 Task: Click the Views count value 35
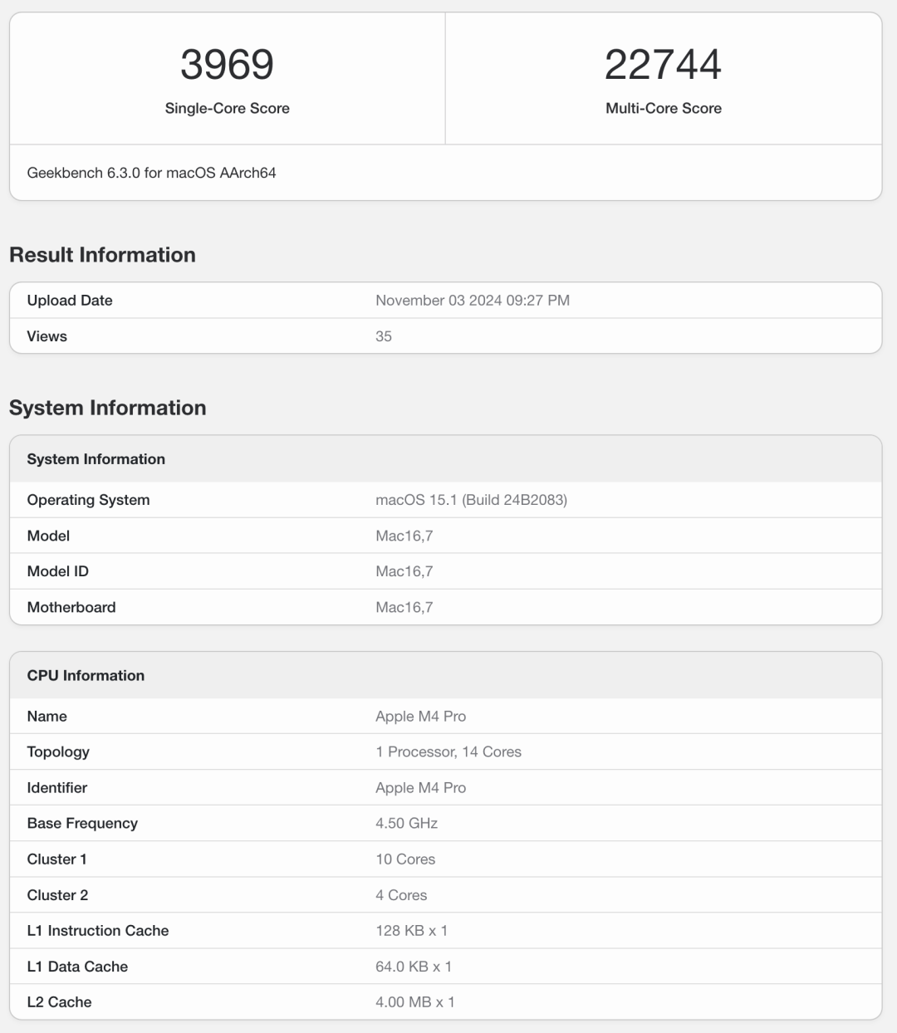point(384,336)
